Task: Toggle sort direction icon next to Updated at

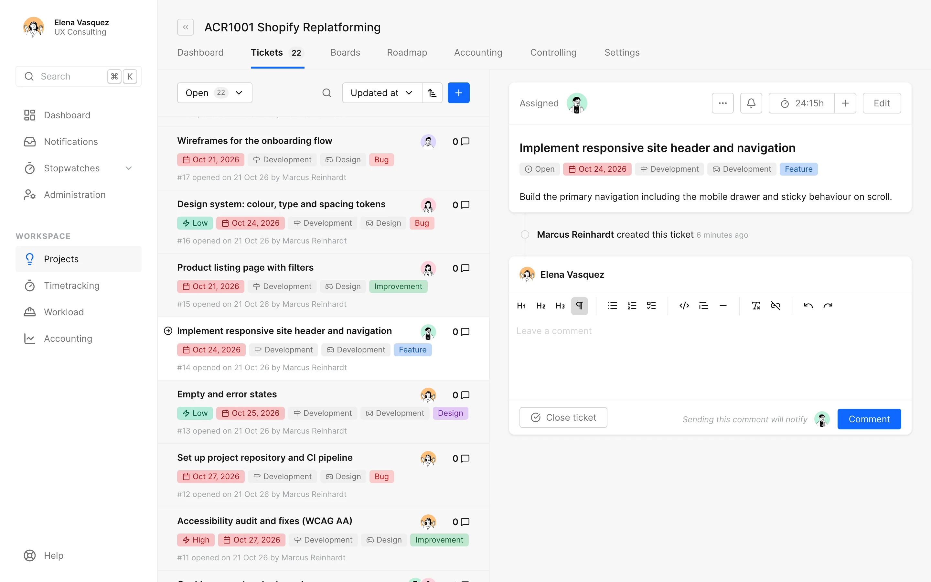Action: 432,93
